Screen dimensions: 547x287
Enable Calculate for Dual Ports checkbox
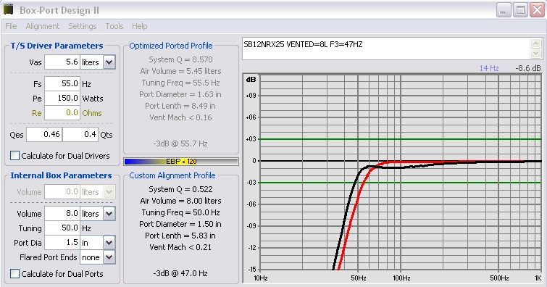click(x=14, y=274)
